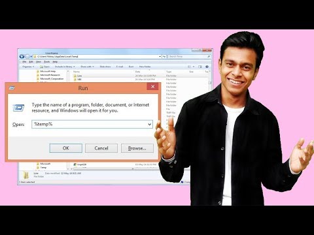Open the view options dropdown arrow

tap(194, 67)
